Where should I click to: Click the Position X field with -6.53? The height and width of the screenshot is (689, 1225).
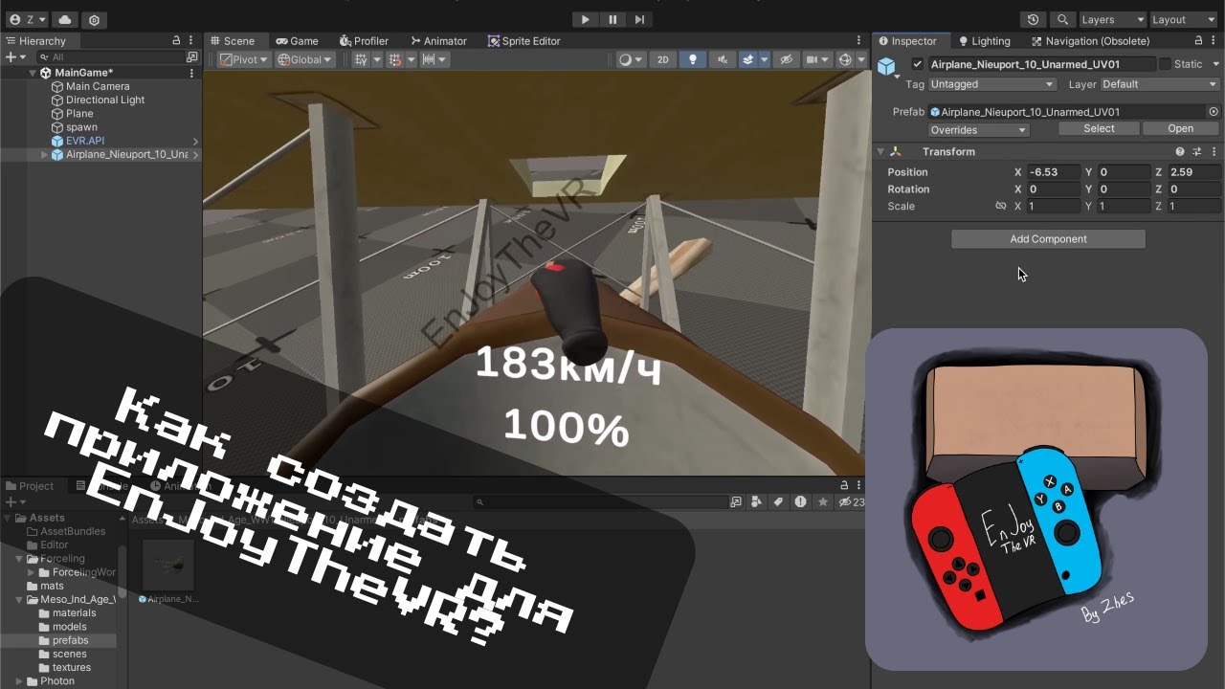(1054, 172)
